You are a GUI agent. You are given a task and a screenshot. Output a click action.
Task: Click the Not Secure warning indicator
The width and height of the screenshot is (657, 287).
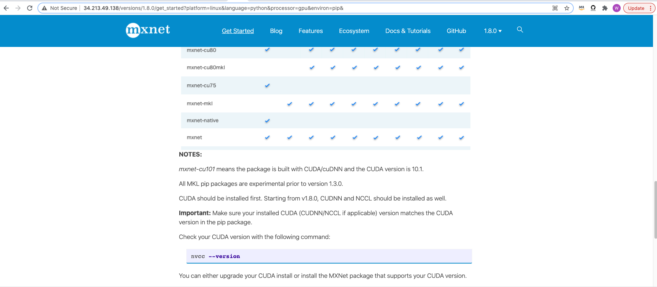(x=59, y=8)
